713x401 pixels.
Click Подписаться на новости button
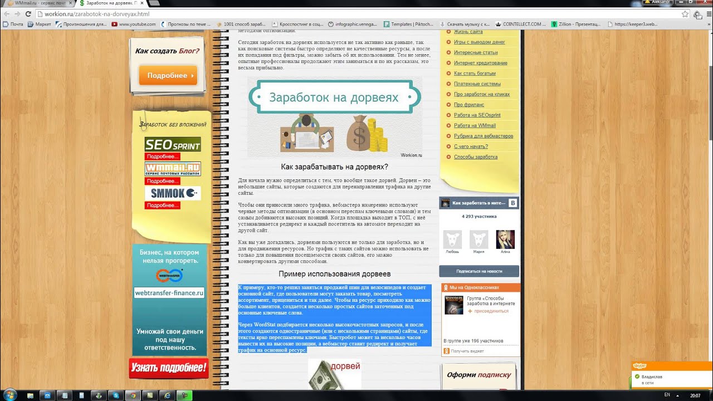coord(479,271)
